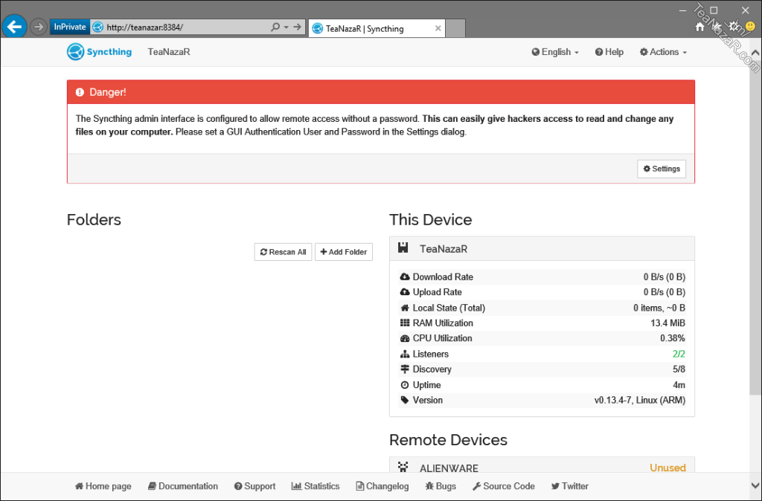Open the Help menu item
The width and height of the screenshot is (762, 501).
[x=609, y=52]
